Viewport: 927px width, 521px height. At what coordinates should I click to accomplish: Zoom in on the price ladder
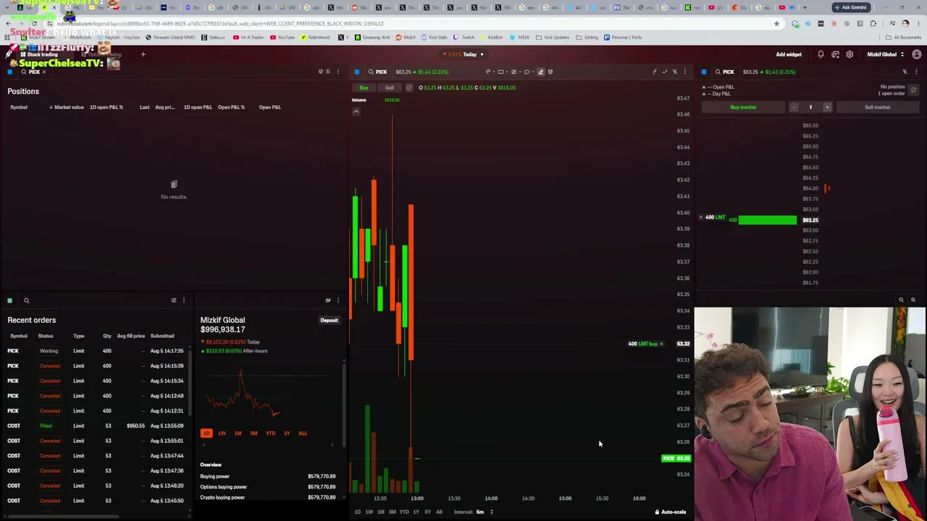click(x=913, y=300)
